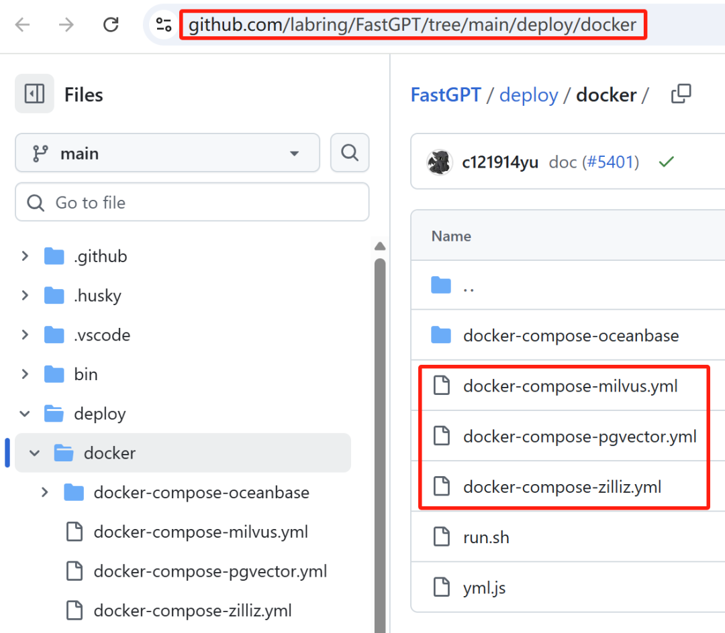
Task: Collapse the deploy folder in tree
Action: [25, 414]
